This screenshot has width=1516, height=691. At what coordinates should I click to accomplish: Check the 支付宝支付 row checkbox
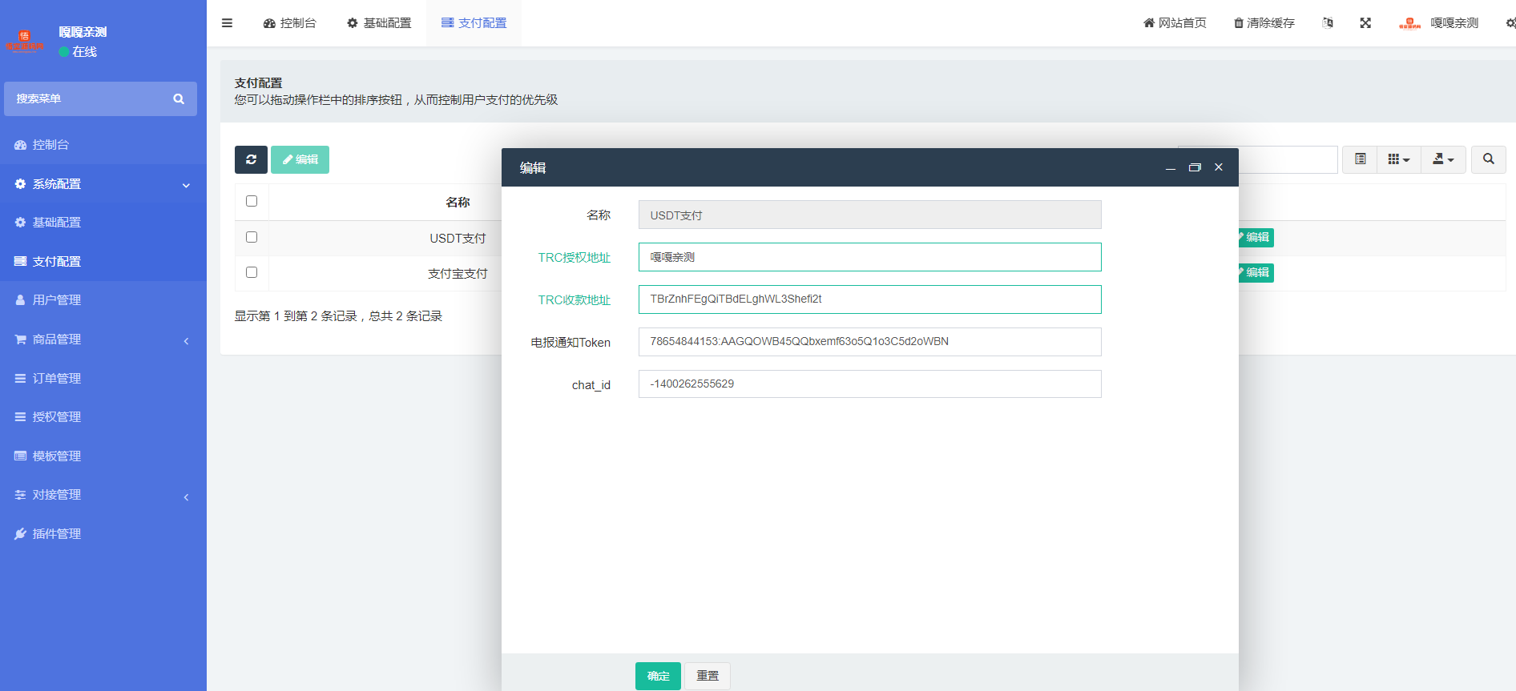252,272
